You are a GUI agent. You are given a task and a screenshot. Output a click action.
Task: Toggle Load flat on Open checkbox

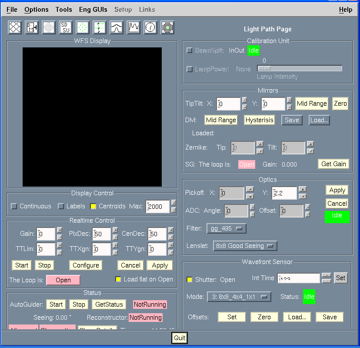tap(118, 279)
